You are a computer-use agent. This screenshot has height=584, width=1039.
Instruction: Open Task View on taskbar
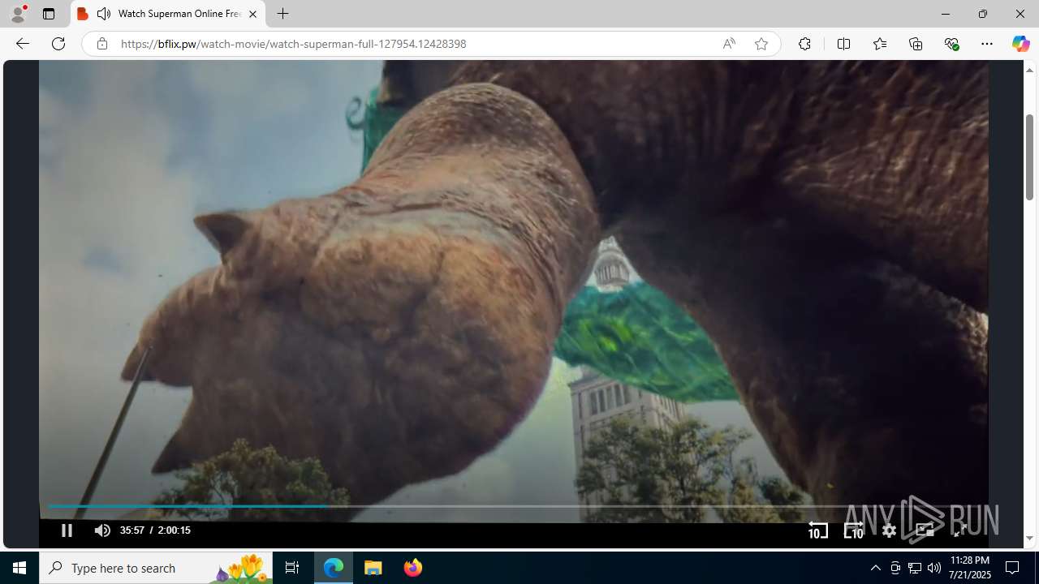click(x=292, y=568)
